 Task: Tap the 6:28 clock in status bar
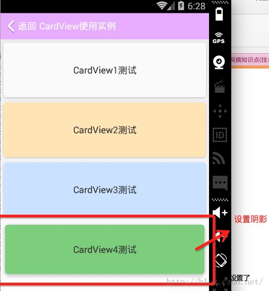click(197, 6)
